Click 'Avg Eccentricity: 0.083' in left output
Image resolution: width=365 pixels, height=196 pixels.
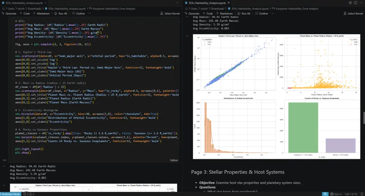tap(28, 178)
